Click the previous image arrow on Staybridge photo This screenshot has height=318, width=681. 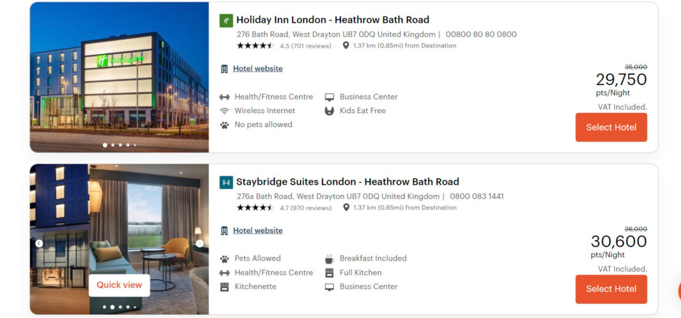(39, 244)
